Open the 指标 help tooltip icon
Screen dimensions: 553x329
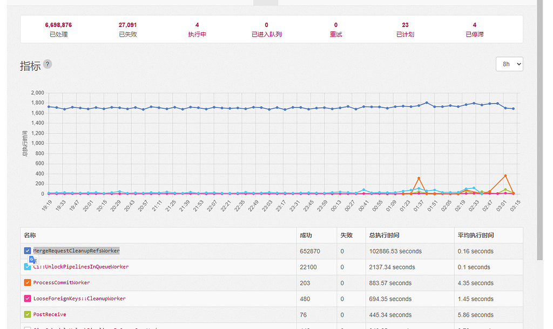(x=48, y=64)
